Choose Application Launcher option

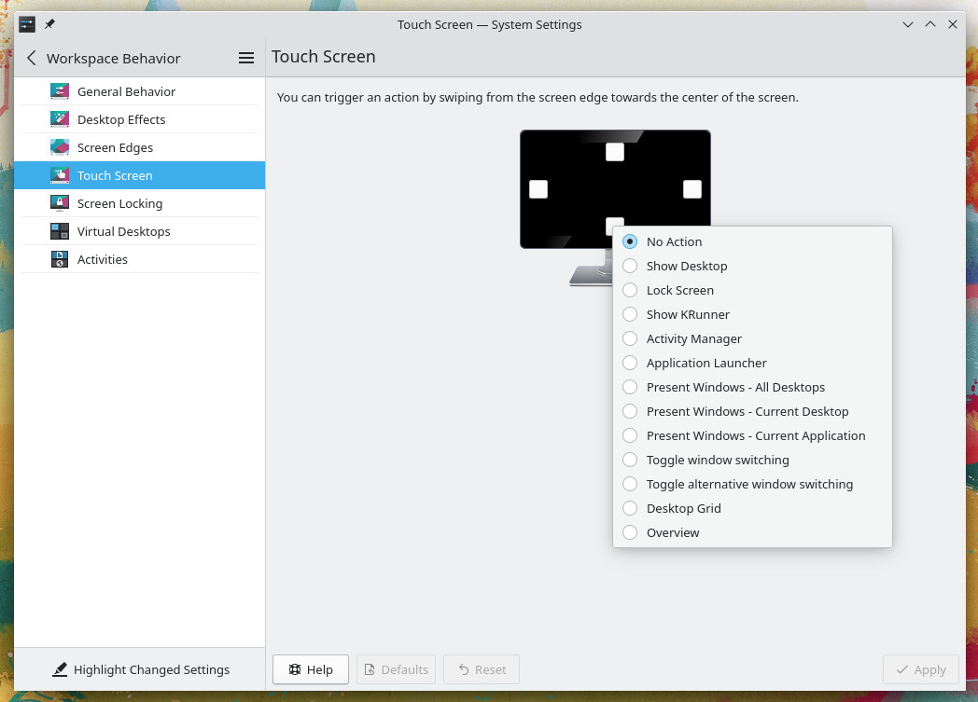click(753, 364)
